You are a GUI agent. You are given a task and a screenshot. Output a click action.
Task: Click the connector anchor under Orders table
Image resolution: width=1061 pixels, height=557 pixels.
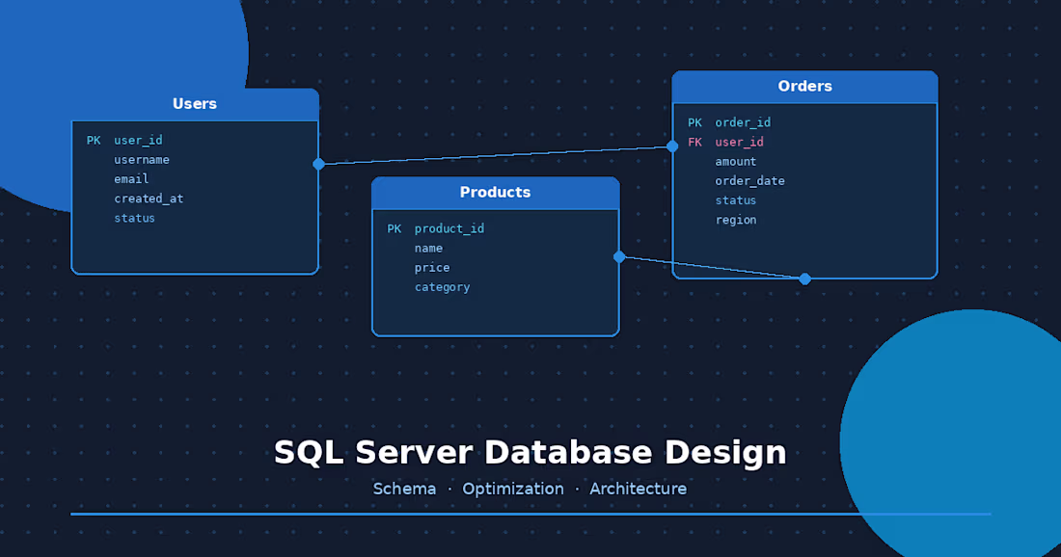tap(804, 278)
